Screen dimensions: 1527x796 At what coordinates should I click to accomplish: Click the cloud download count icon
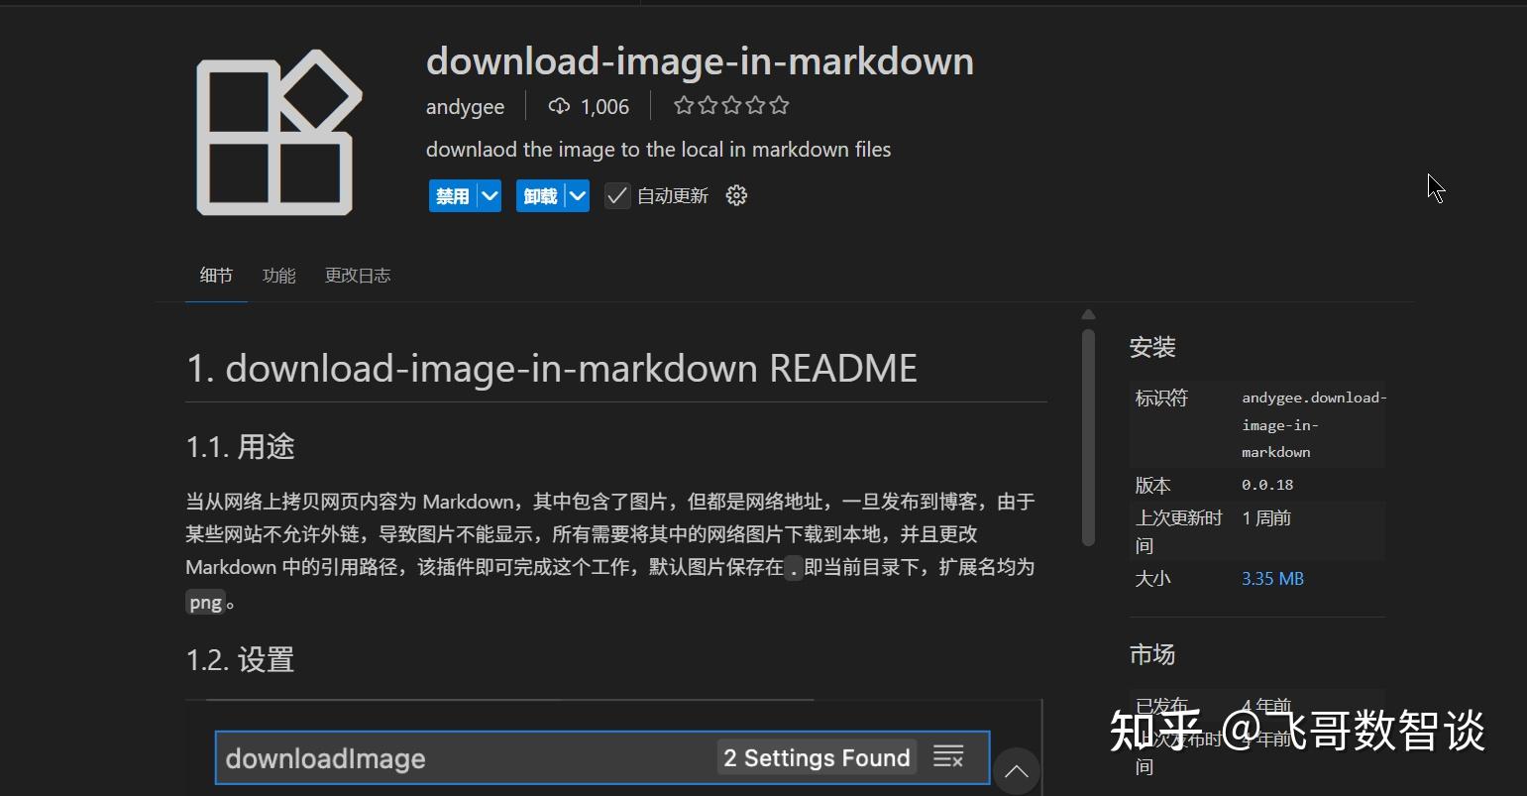click(559, 106)
